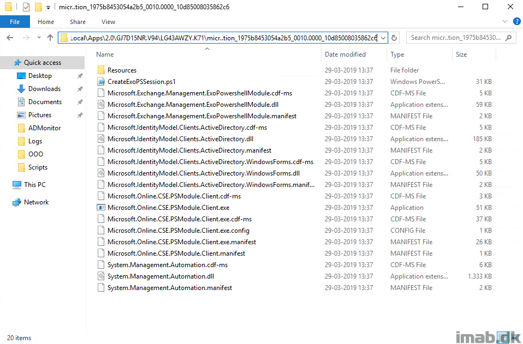Click the Back navigation arrow
This screenshot has width=523, height=344.
click(x=10, y=38)
